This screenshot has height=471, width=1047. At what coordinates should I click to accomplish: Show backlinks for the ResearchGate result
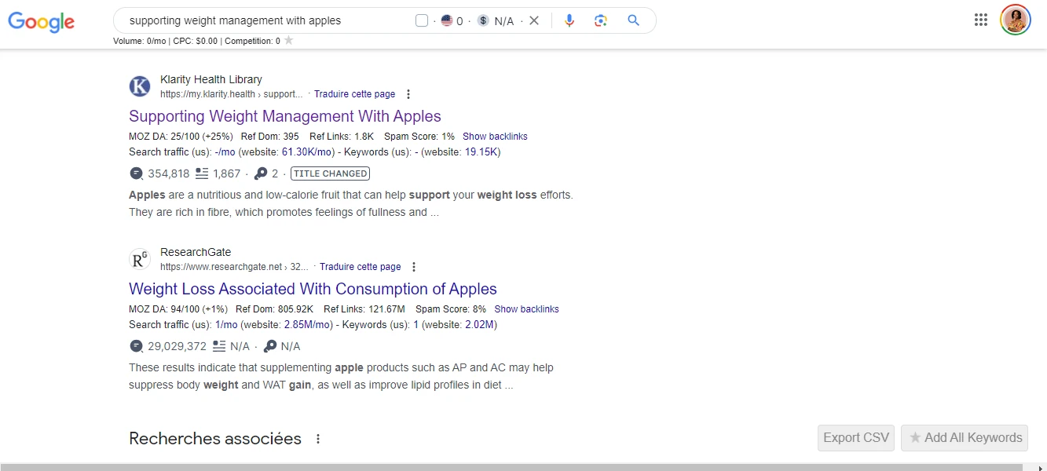pyautogui.click(x=526, y=309)
